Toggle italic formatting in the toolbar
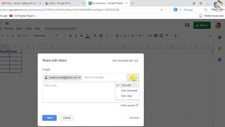Image resolution: width=225 pixels, height=127 pixels. 76,36
